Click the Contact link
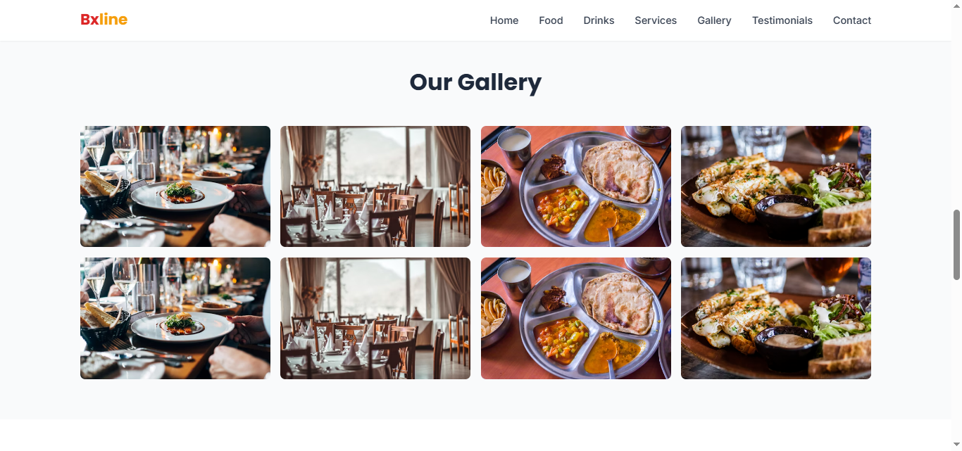962x451 pixels. click(x=852, y=20)
